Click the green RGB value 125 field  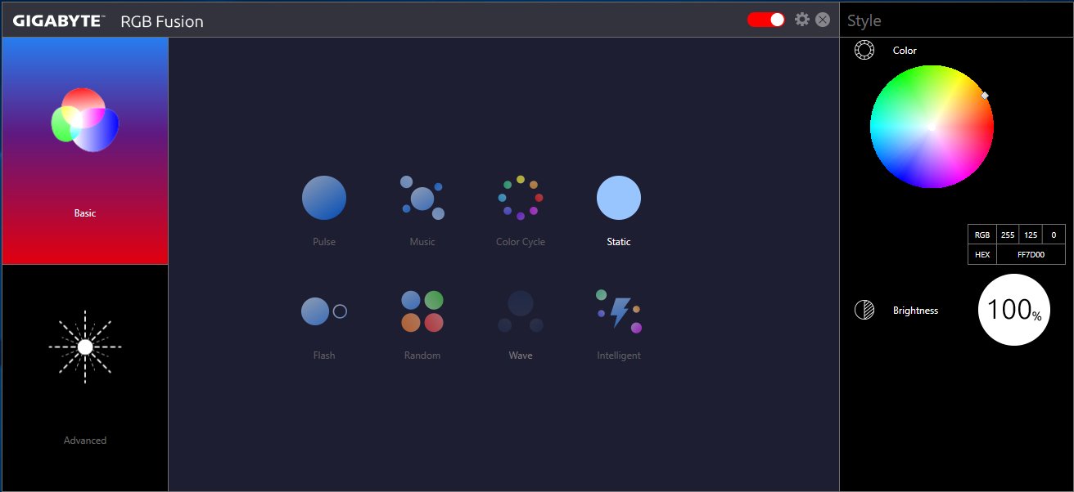tap(1031, 235)
